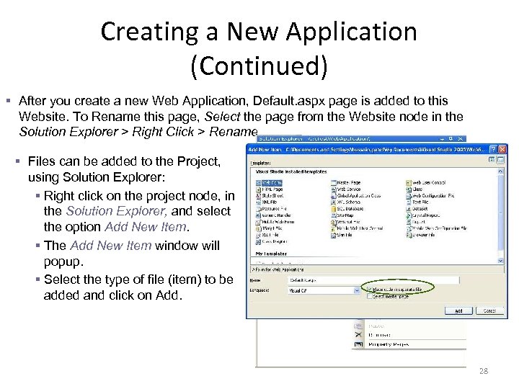519x389 pixels.
Task: Select Mobile Web Configuration File template icon
Action: point(409,228)
